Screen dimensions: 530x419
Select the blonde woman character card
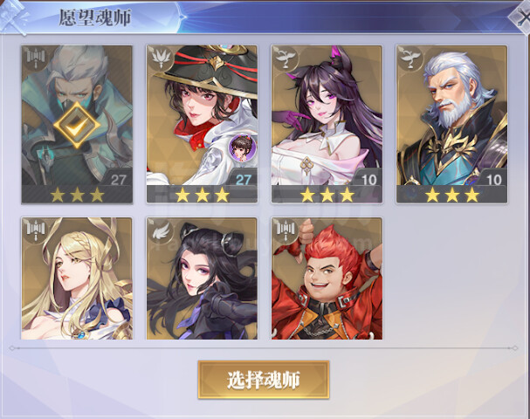pos(77,278)
